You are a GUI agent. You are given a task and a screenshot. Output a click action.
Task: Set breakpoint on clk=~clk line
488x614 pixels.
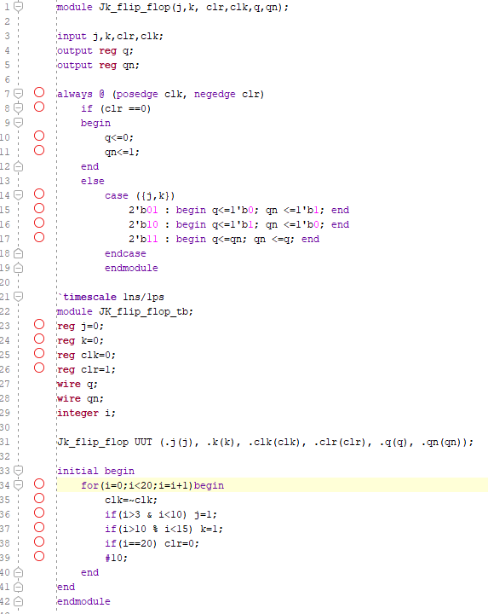(x=39, y=499)
